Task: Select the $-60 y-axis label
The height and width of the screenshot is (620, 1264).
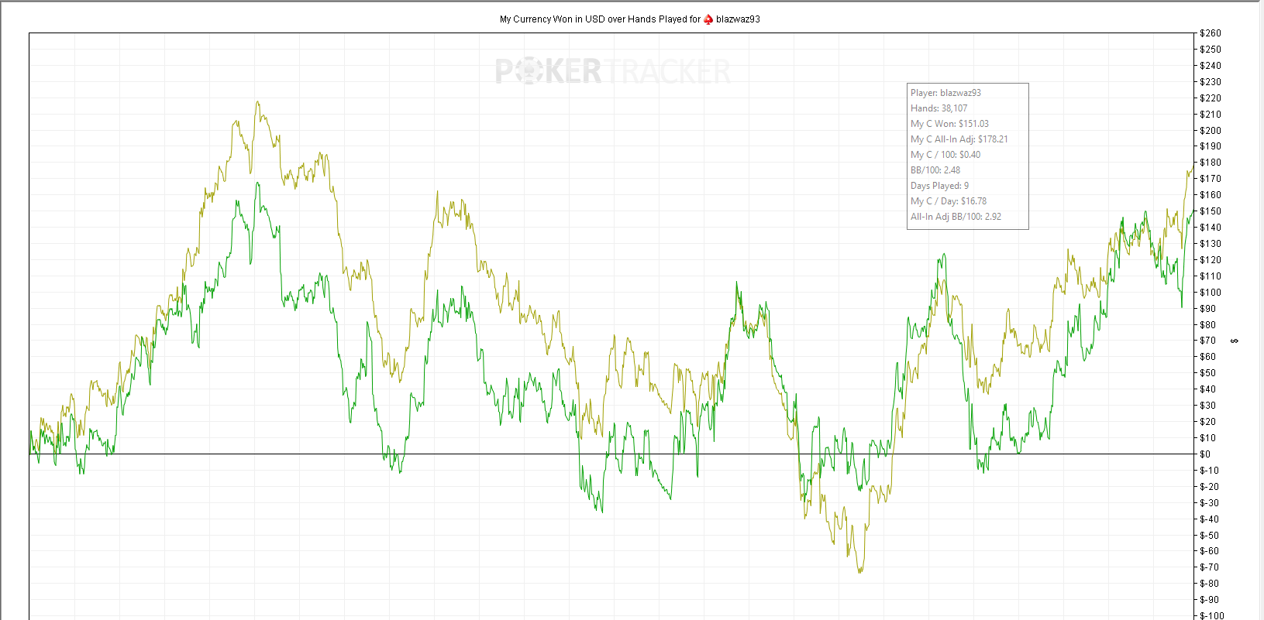Action: (1209, 551)
